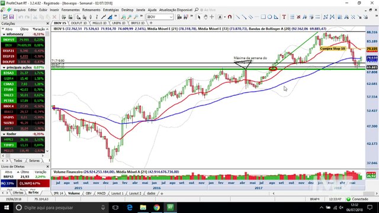Image resolution: width=379 pixels, height=213 pixels.
Task: Open the Ferramentas menu
Action: [70, 10]
